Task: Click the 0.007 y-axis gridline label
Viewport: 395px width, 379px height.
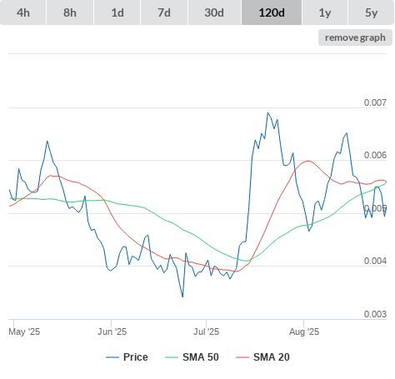Action: coord(375,102)
